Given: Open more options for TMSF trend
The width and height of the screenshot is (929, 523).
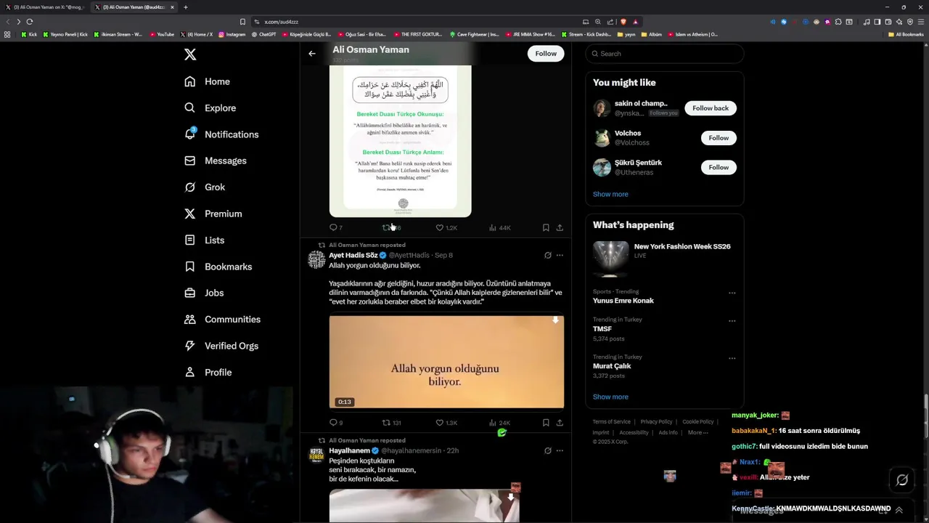Looking at the screenshot, I should click(732, 321).
